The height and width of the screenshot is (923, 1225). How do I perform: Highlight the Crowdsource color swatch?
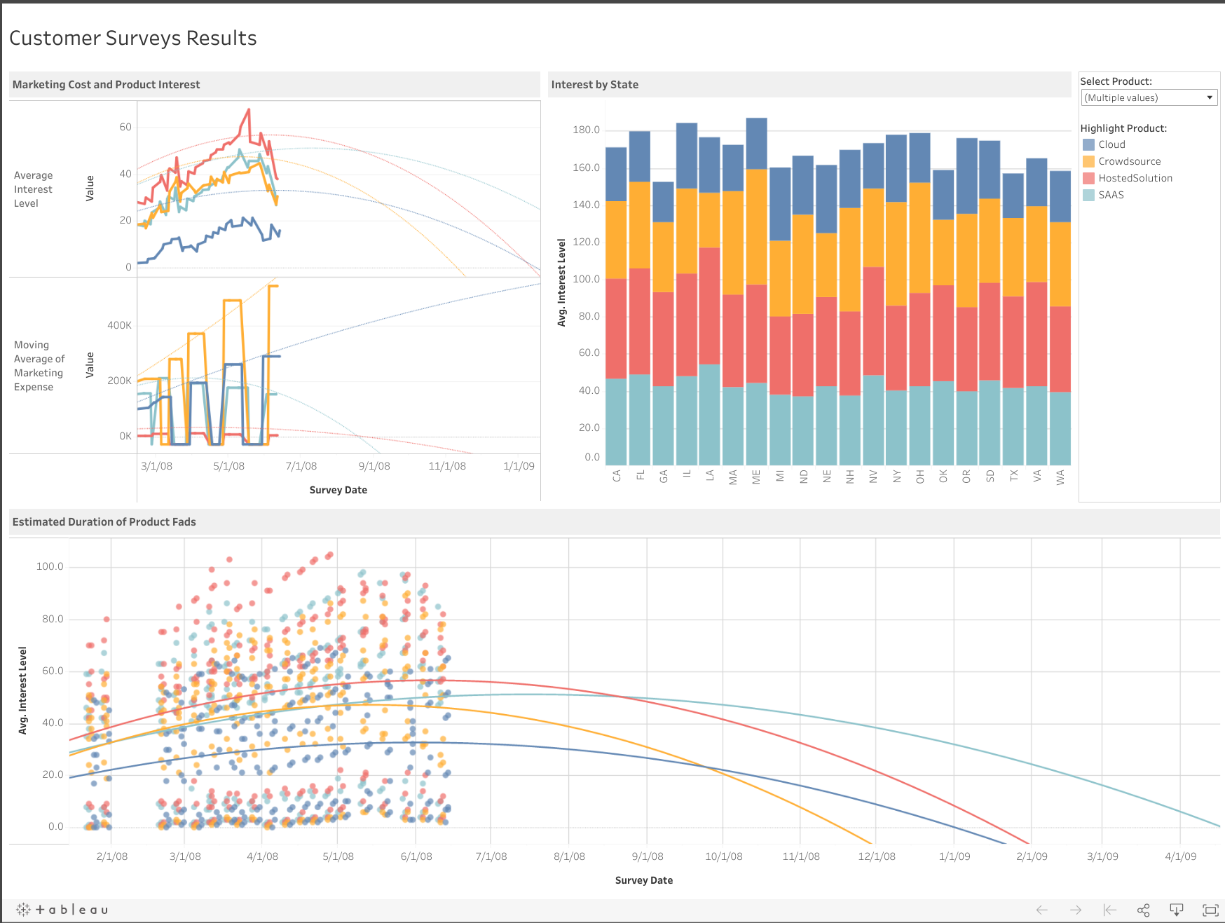coord(1088,161)
